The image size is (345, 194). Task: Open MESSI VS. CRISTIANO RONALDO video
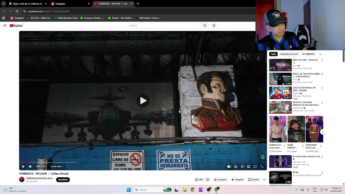280,107
